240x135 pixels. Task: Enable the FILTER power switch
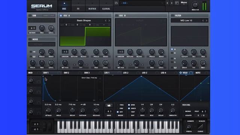click(x=172, y=16)
